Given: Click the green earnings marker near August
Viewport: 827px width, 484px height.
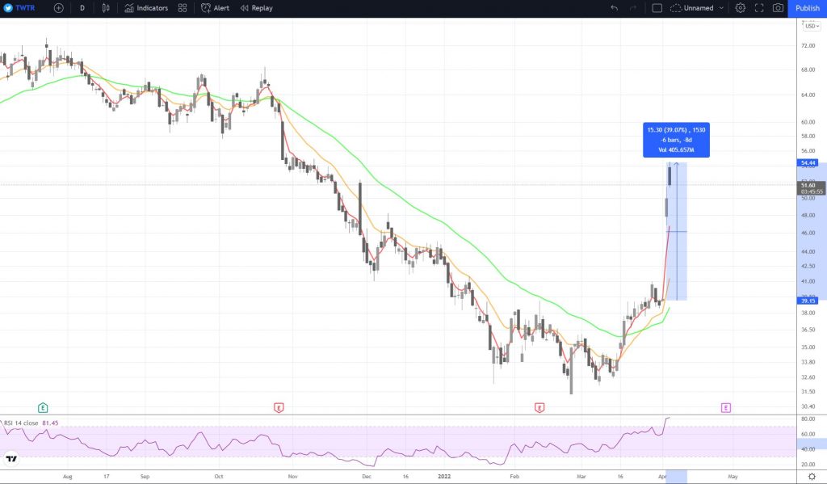Looking at the screenshot, I should [43, 407].
